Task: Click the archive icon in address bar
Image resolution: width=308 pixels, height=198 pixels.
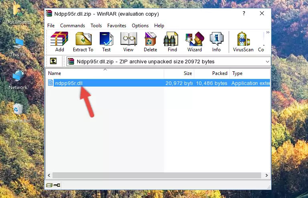Action: coord(71,62)
